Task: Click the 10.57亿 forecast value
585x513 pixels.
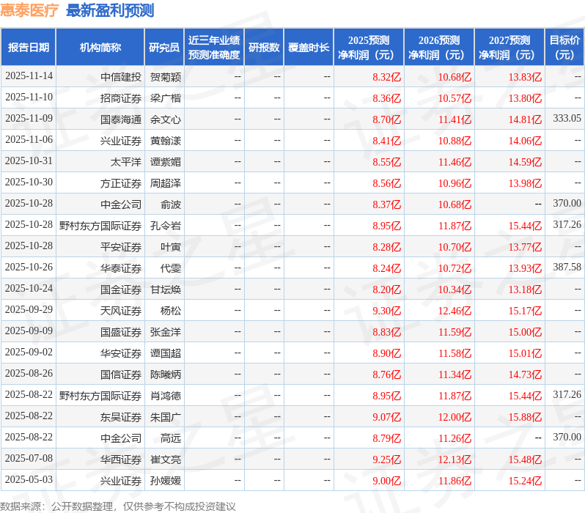Action: click(x=455, y=98)
